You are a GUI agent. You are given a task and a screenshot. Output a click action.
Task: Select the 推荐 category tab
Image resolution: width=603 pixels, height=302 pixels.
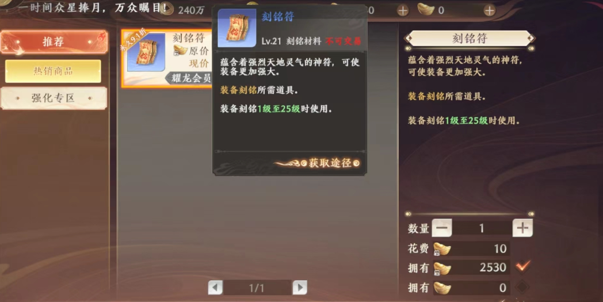pos(54,42)
